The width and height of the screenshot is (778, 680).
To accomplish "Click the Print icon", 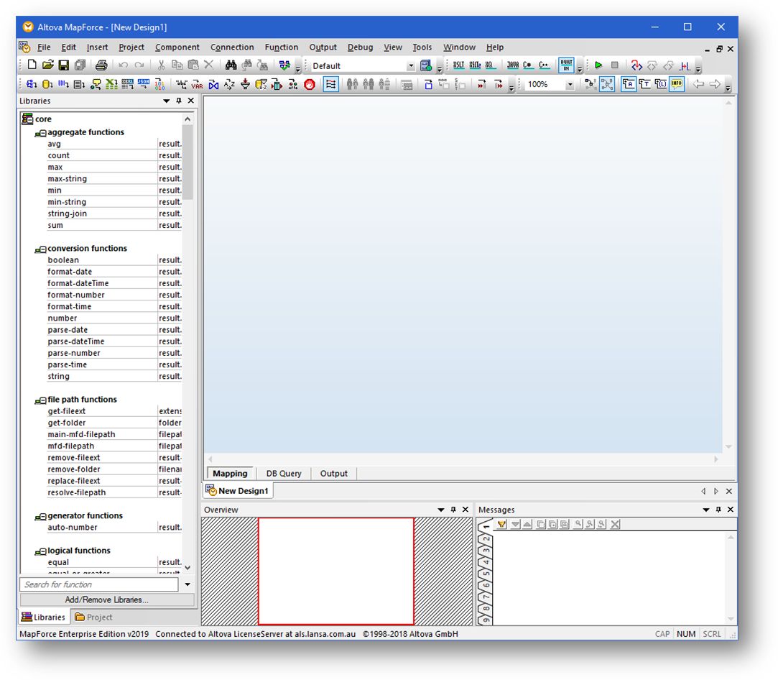I will 101,65.
